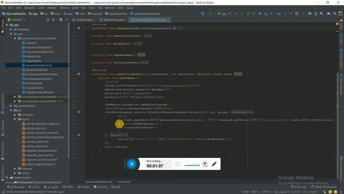Open the Logcat tool window
This screenshot has width=344, height=194.
click(x=51, y=187)
